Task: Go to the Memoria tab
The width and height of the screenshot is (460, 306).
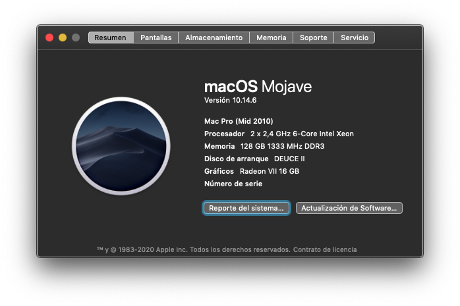Action: pyautogui.click(x=271, y=38)
